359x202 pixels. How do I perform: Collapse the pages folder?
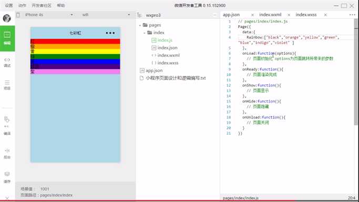140,25
